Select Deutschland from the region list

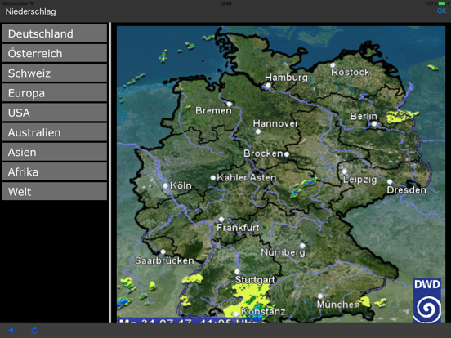55,33
